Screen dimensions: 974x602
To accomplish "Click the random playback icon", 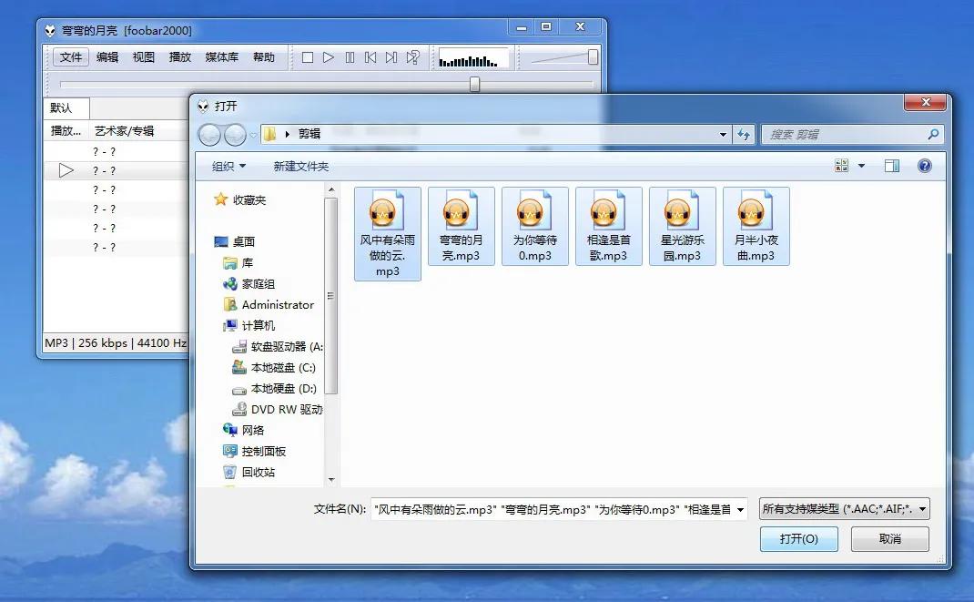I will coord(413,57).
